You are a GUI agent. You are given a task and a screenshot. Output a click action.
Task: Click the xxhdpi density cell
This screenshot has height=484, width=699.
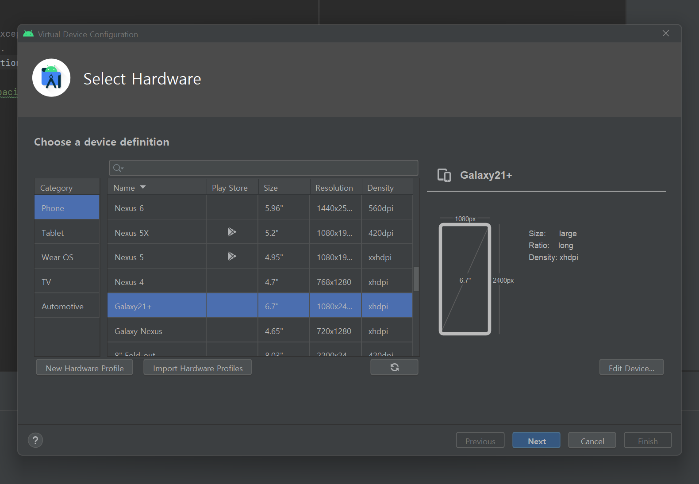(x=387, y=257)
